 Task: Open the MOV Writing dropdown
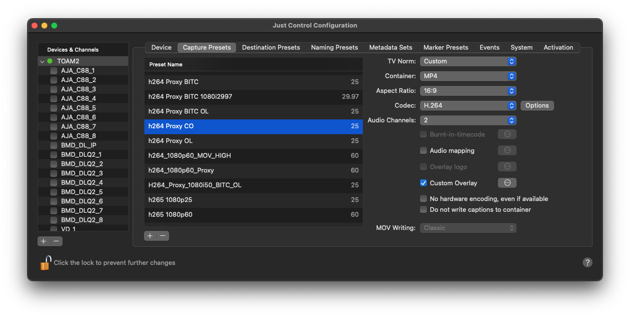tap(468, 228)
